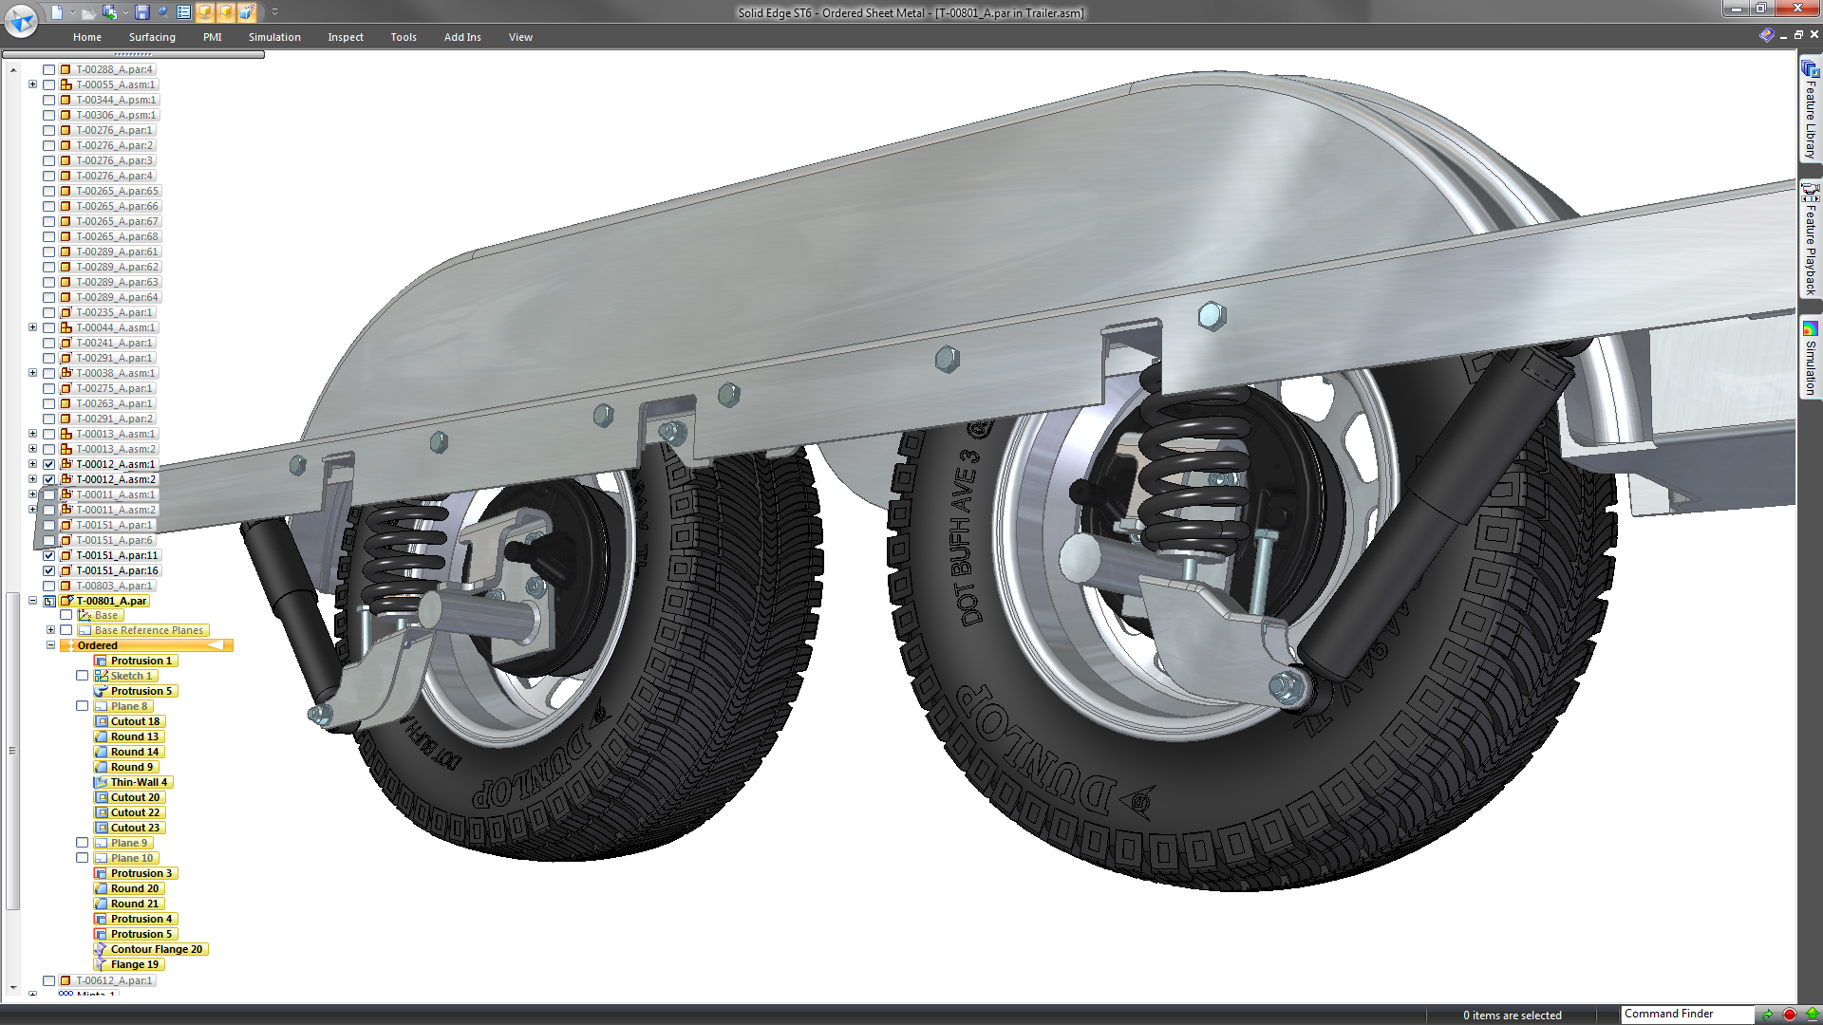Expand the T-00038_A.asm:1 tree node
Screen dimensions: 1823x1025
click(x=32, y=373)
